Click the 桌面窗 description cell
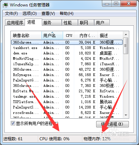Image resolution: width=139 pixels, height=145 pixels. 108,53
